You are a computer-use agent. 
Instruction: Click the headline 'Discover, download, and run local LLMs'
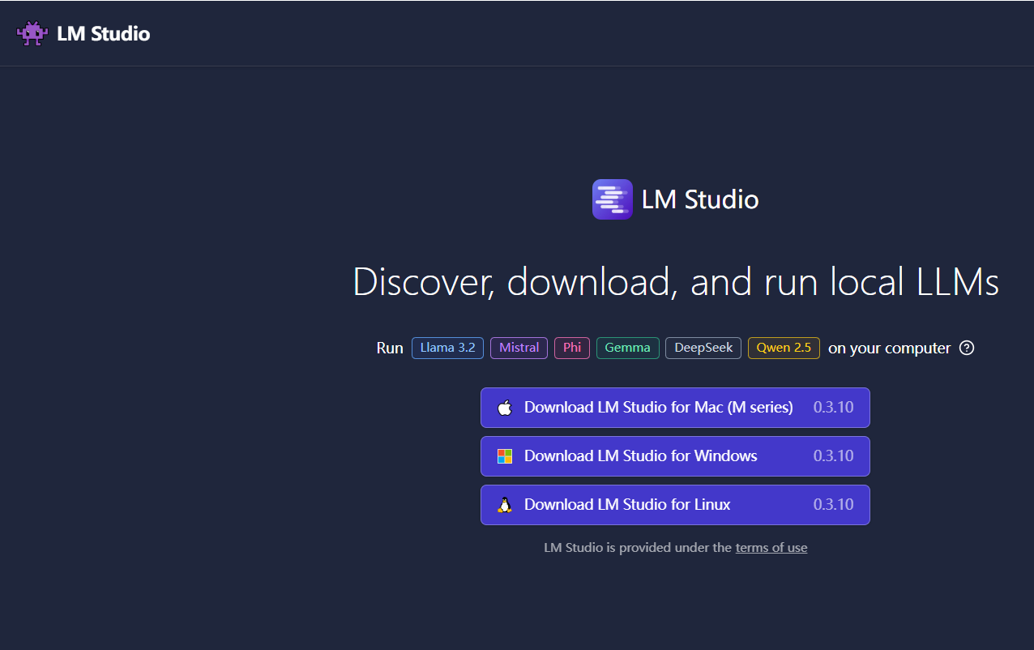676,282
